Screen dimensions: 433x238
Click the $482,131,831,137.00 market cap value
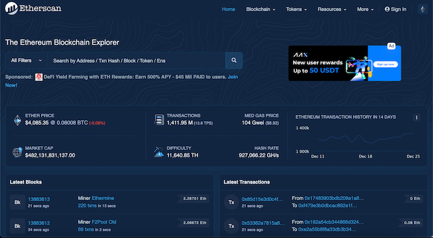[50, 155]
